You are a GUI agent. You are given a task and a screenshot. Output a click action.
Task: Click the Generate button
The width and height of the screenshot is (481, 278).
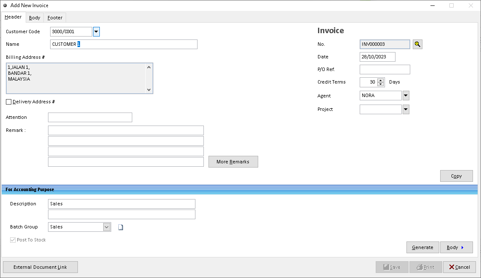(x=422, y=247)
